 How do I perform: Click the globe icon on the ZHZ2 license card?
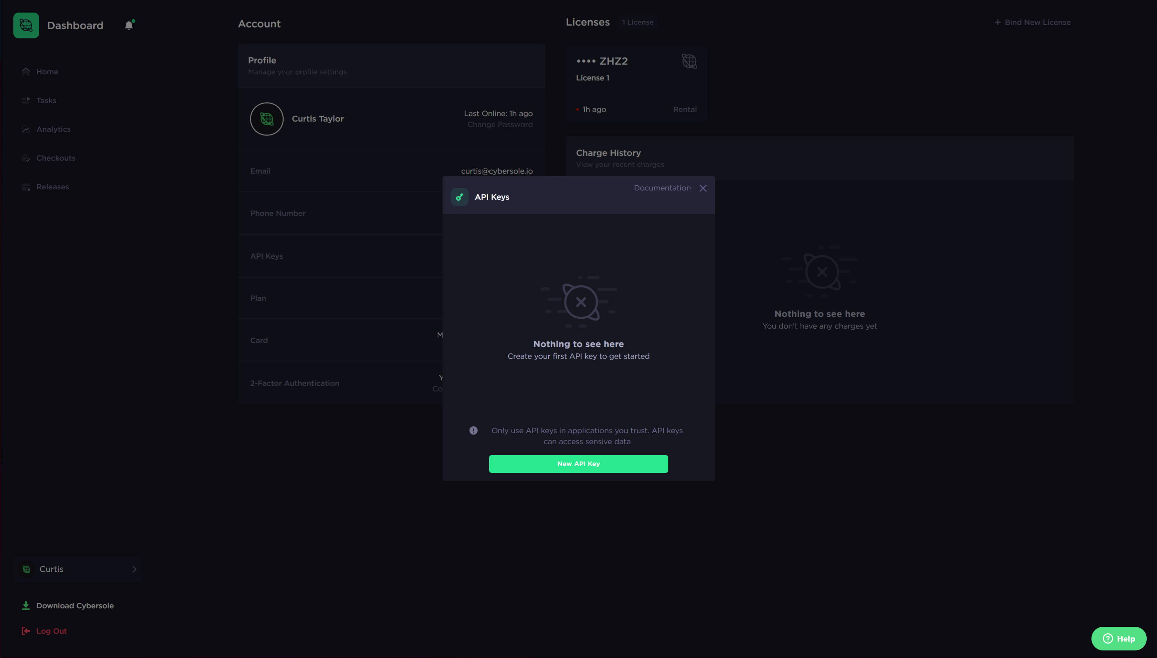689,61
